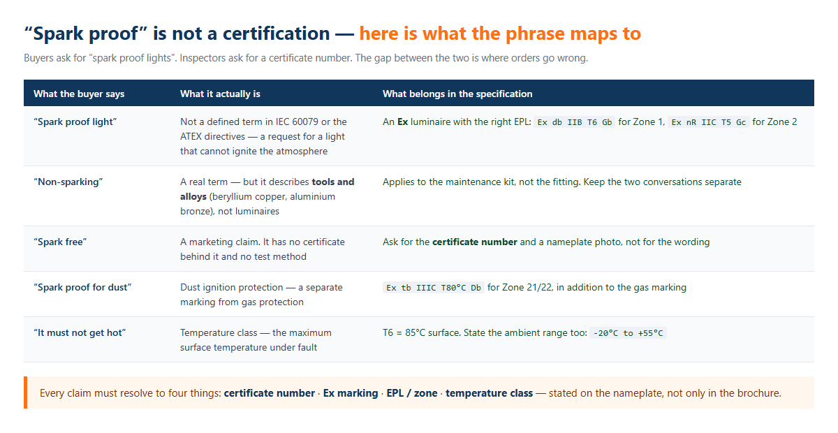Image resolution: width=838 pixels, height=433 pixels.
Task: Select the “It must not get hot” row label
Action: (x=80, y=332)
